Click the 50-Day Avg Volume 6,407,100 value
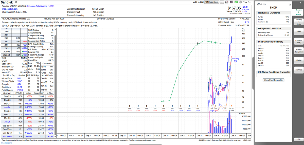Image resolution: width=304 pixels, height=145 pixels. [244, 19]
